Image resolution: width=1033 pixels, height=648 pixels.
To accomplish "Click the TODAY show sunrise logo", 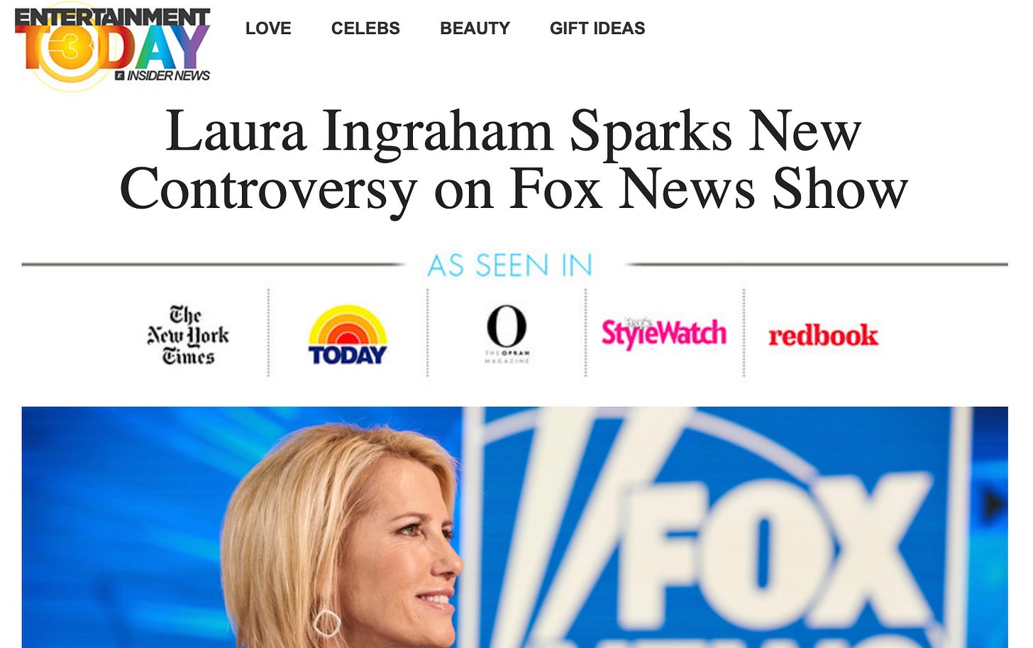I will [348, 335].
